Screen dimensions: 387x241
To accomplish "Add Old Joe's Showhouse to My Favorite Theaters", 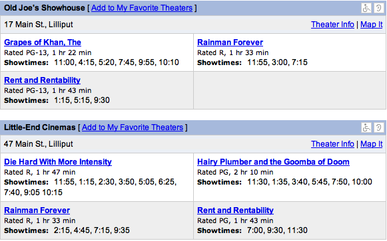I will [x=142, y=8].
